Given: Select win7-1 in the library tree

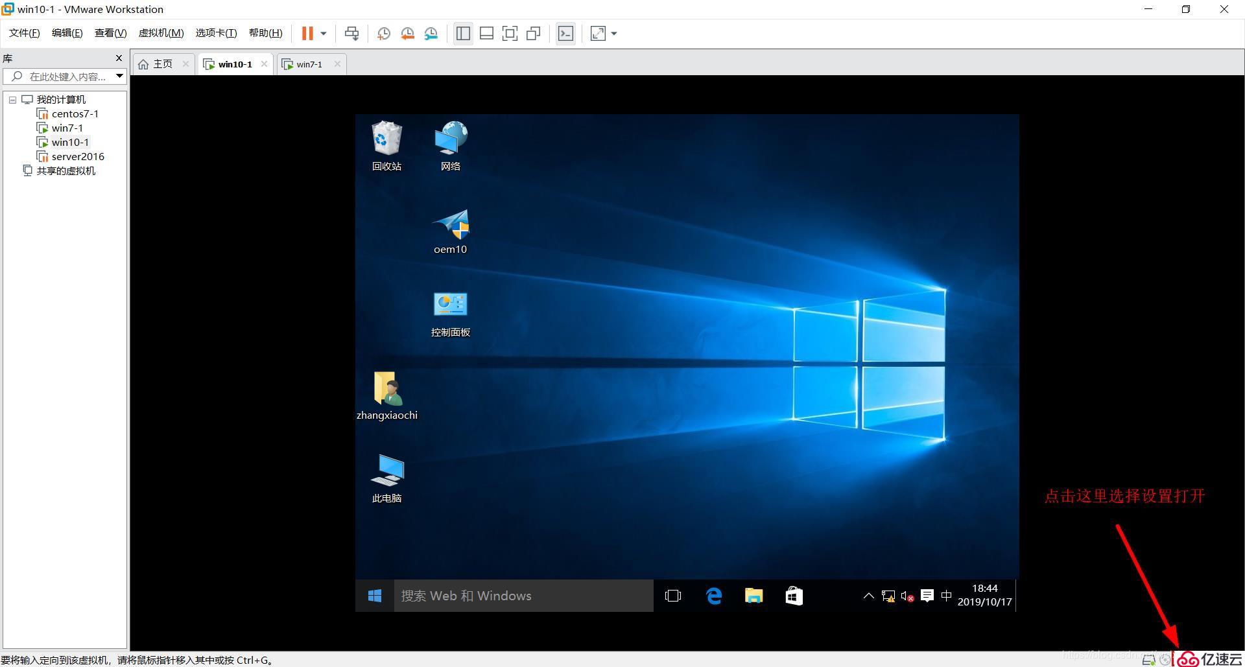Looking at the screenshot, I should pyautogui.click(x=67, y=128).
